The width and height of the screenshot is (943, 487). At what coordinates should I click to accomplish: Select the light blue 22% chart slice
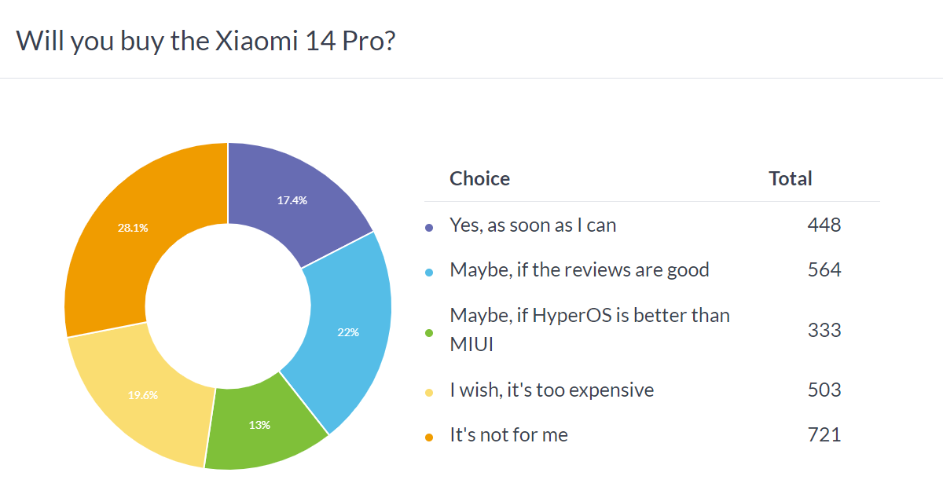[x=344, y=332]
